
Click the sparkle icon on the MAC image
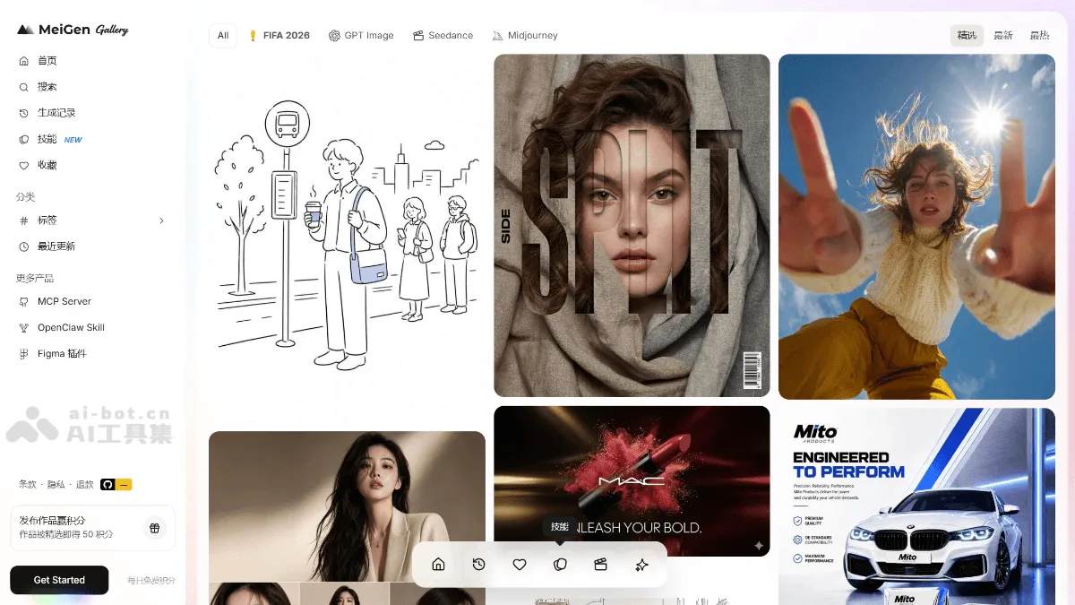(759, 545)
